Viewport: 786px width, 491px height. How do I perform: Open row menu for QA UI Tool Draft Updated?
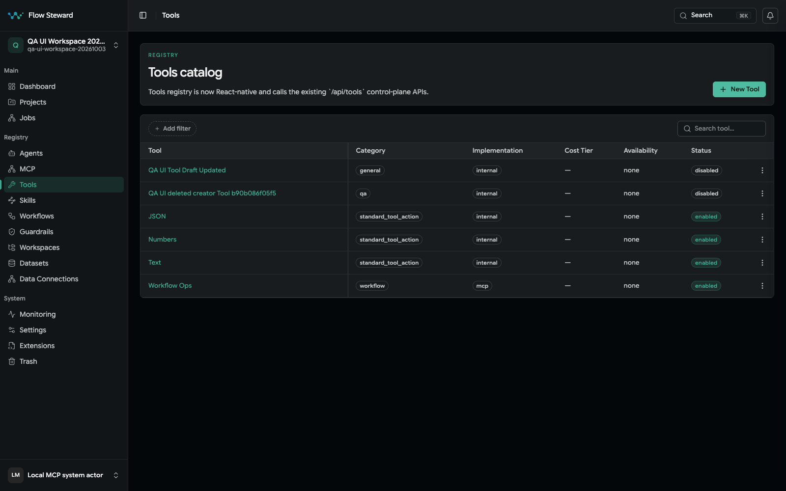pyautogui.click(x=762, y=170)
